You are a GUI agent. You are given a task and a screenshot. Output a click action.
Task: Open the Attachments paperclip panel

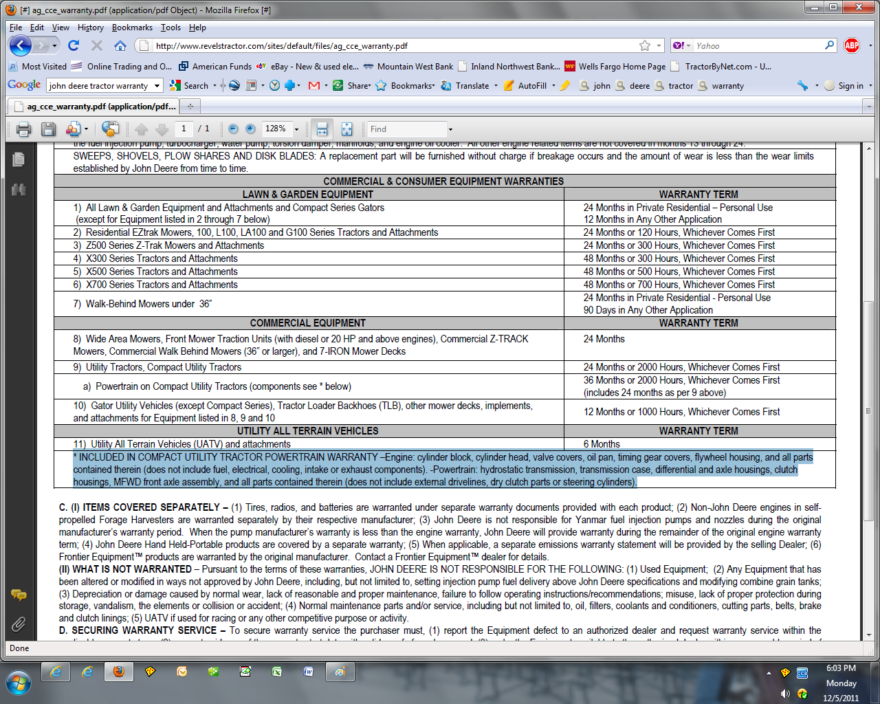[x=19, y=624]
